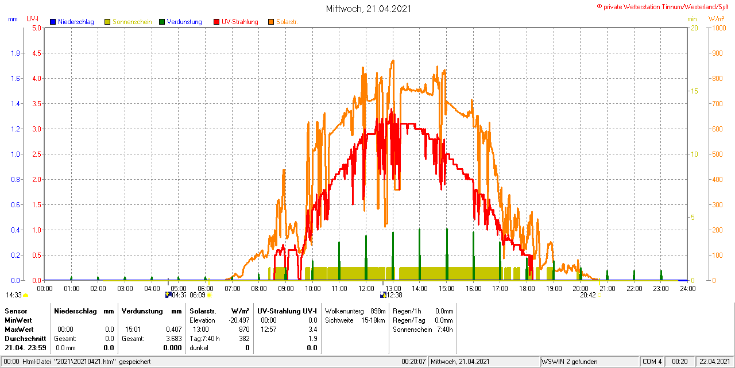The image size is (735, 368).
Task: Click the orange Solarstr. legend square
Action: coord(271,22)
